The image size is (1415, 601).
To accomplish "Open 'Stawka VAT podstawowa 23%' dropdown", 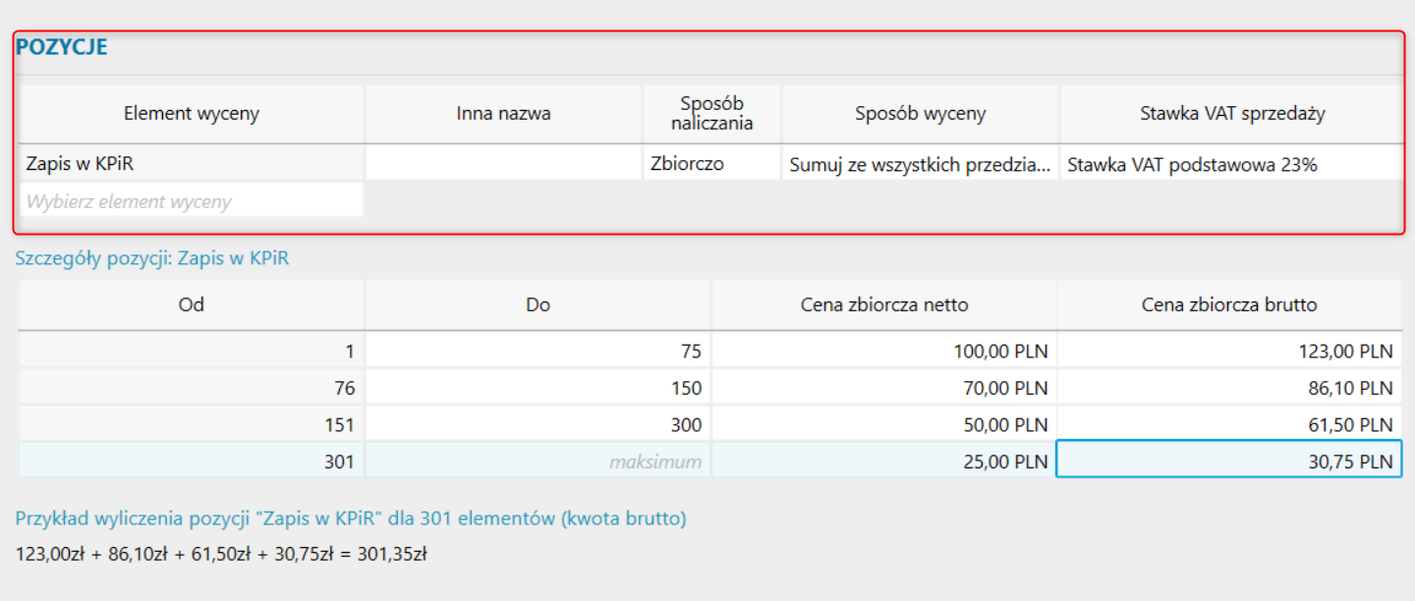I will (1232, 164).
